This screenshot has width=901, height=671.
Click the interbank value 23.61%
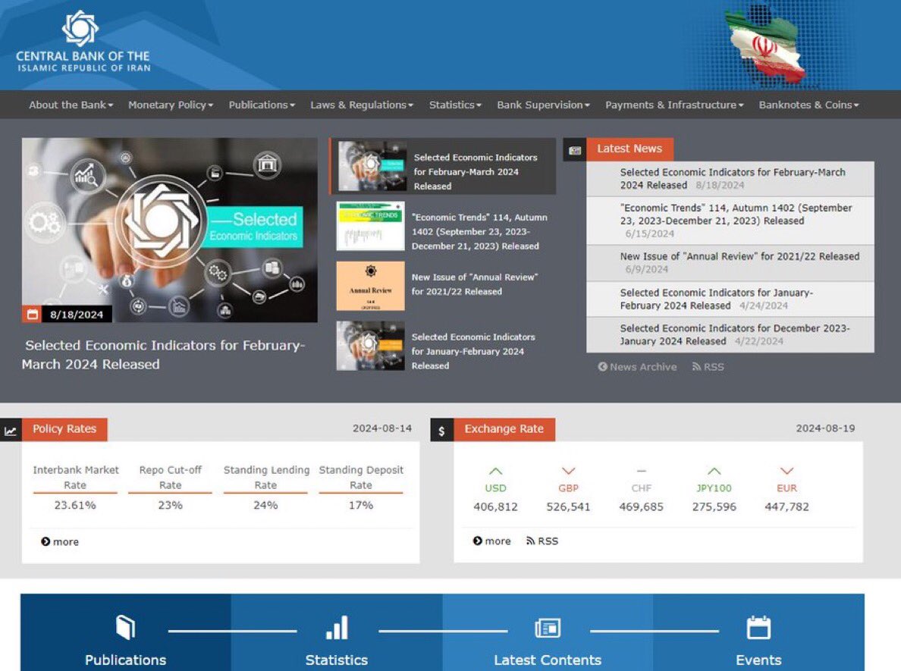[75, 505]
